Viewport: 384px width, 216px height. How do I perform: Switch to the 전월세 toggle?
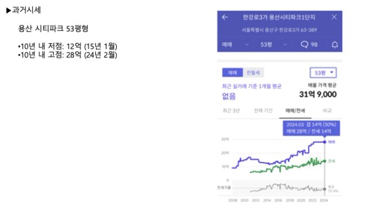click(253, 72)
